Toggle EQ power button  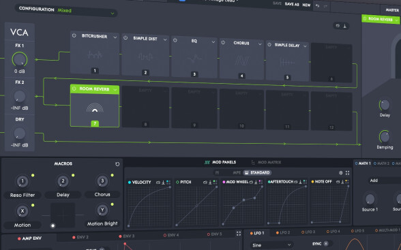click(x=175, y=40)
